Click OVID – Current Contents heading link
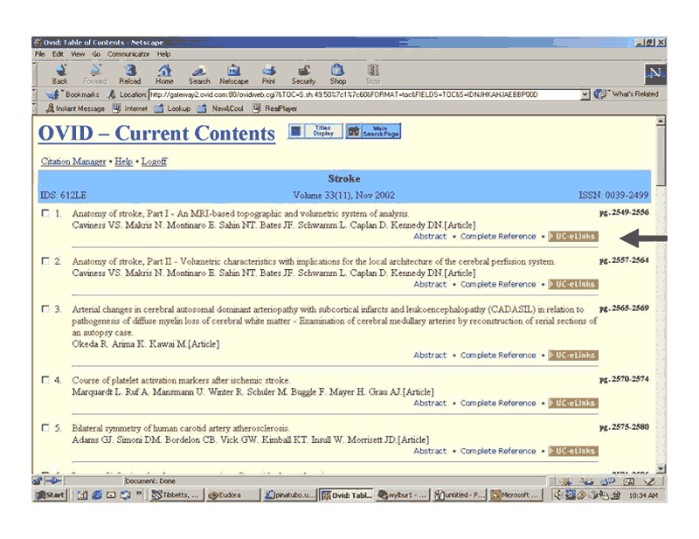699x539 pixels. click(156, 134)
